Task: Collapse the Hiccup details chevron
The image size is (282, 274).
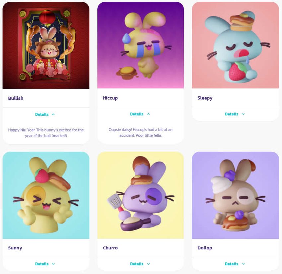Action: tap(148, 114)
